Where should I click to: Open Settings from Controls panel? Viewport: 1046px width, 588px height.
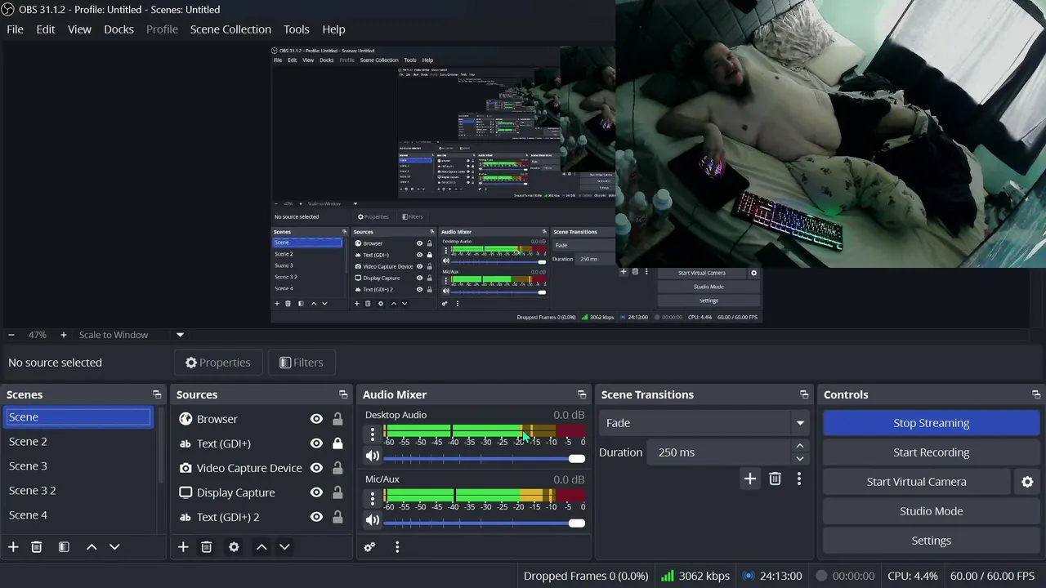931,541
